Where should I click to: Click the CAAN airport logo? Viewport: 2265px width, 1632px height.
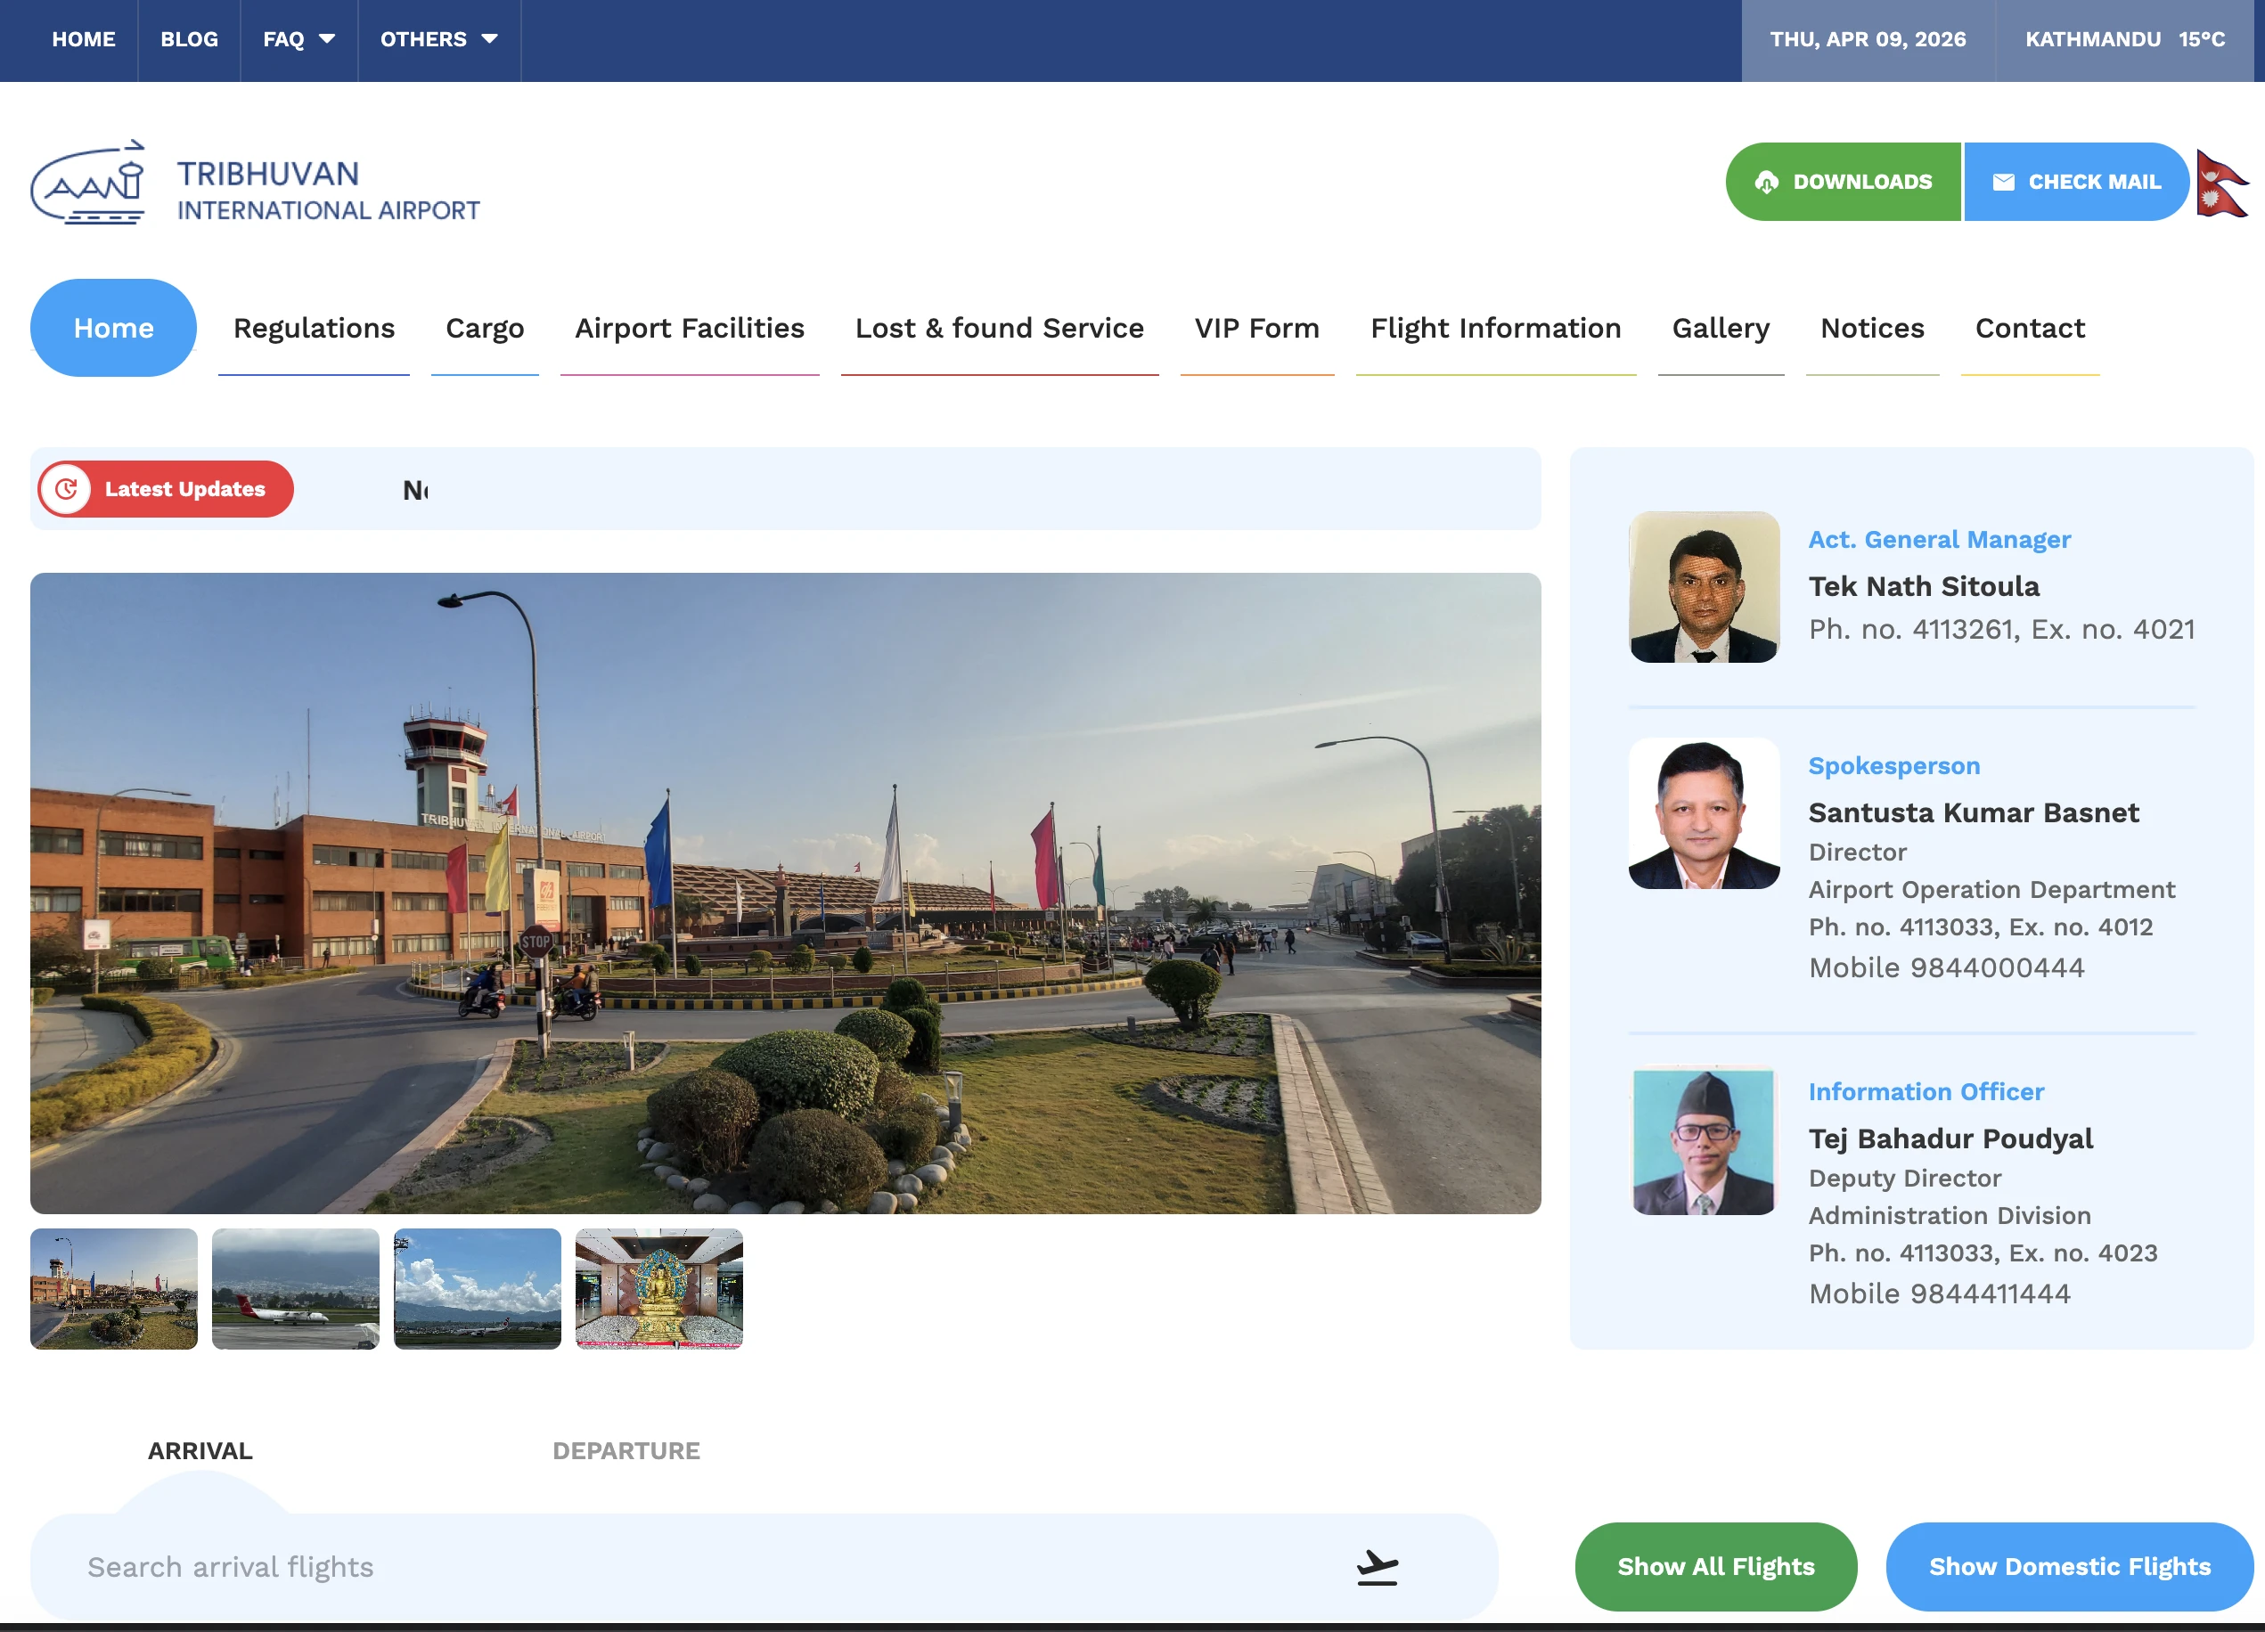[88, 183]
